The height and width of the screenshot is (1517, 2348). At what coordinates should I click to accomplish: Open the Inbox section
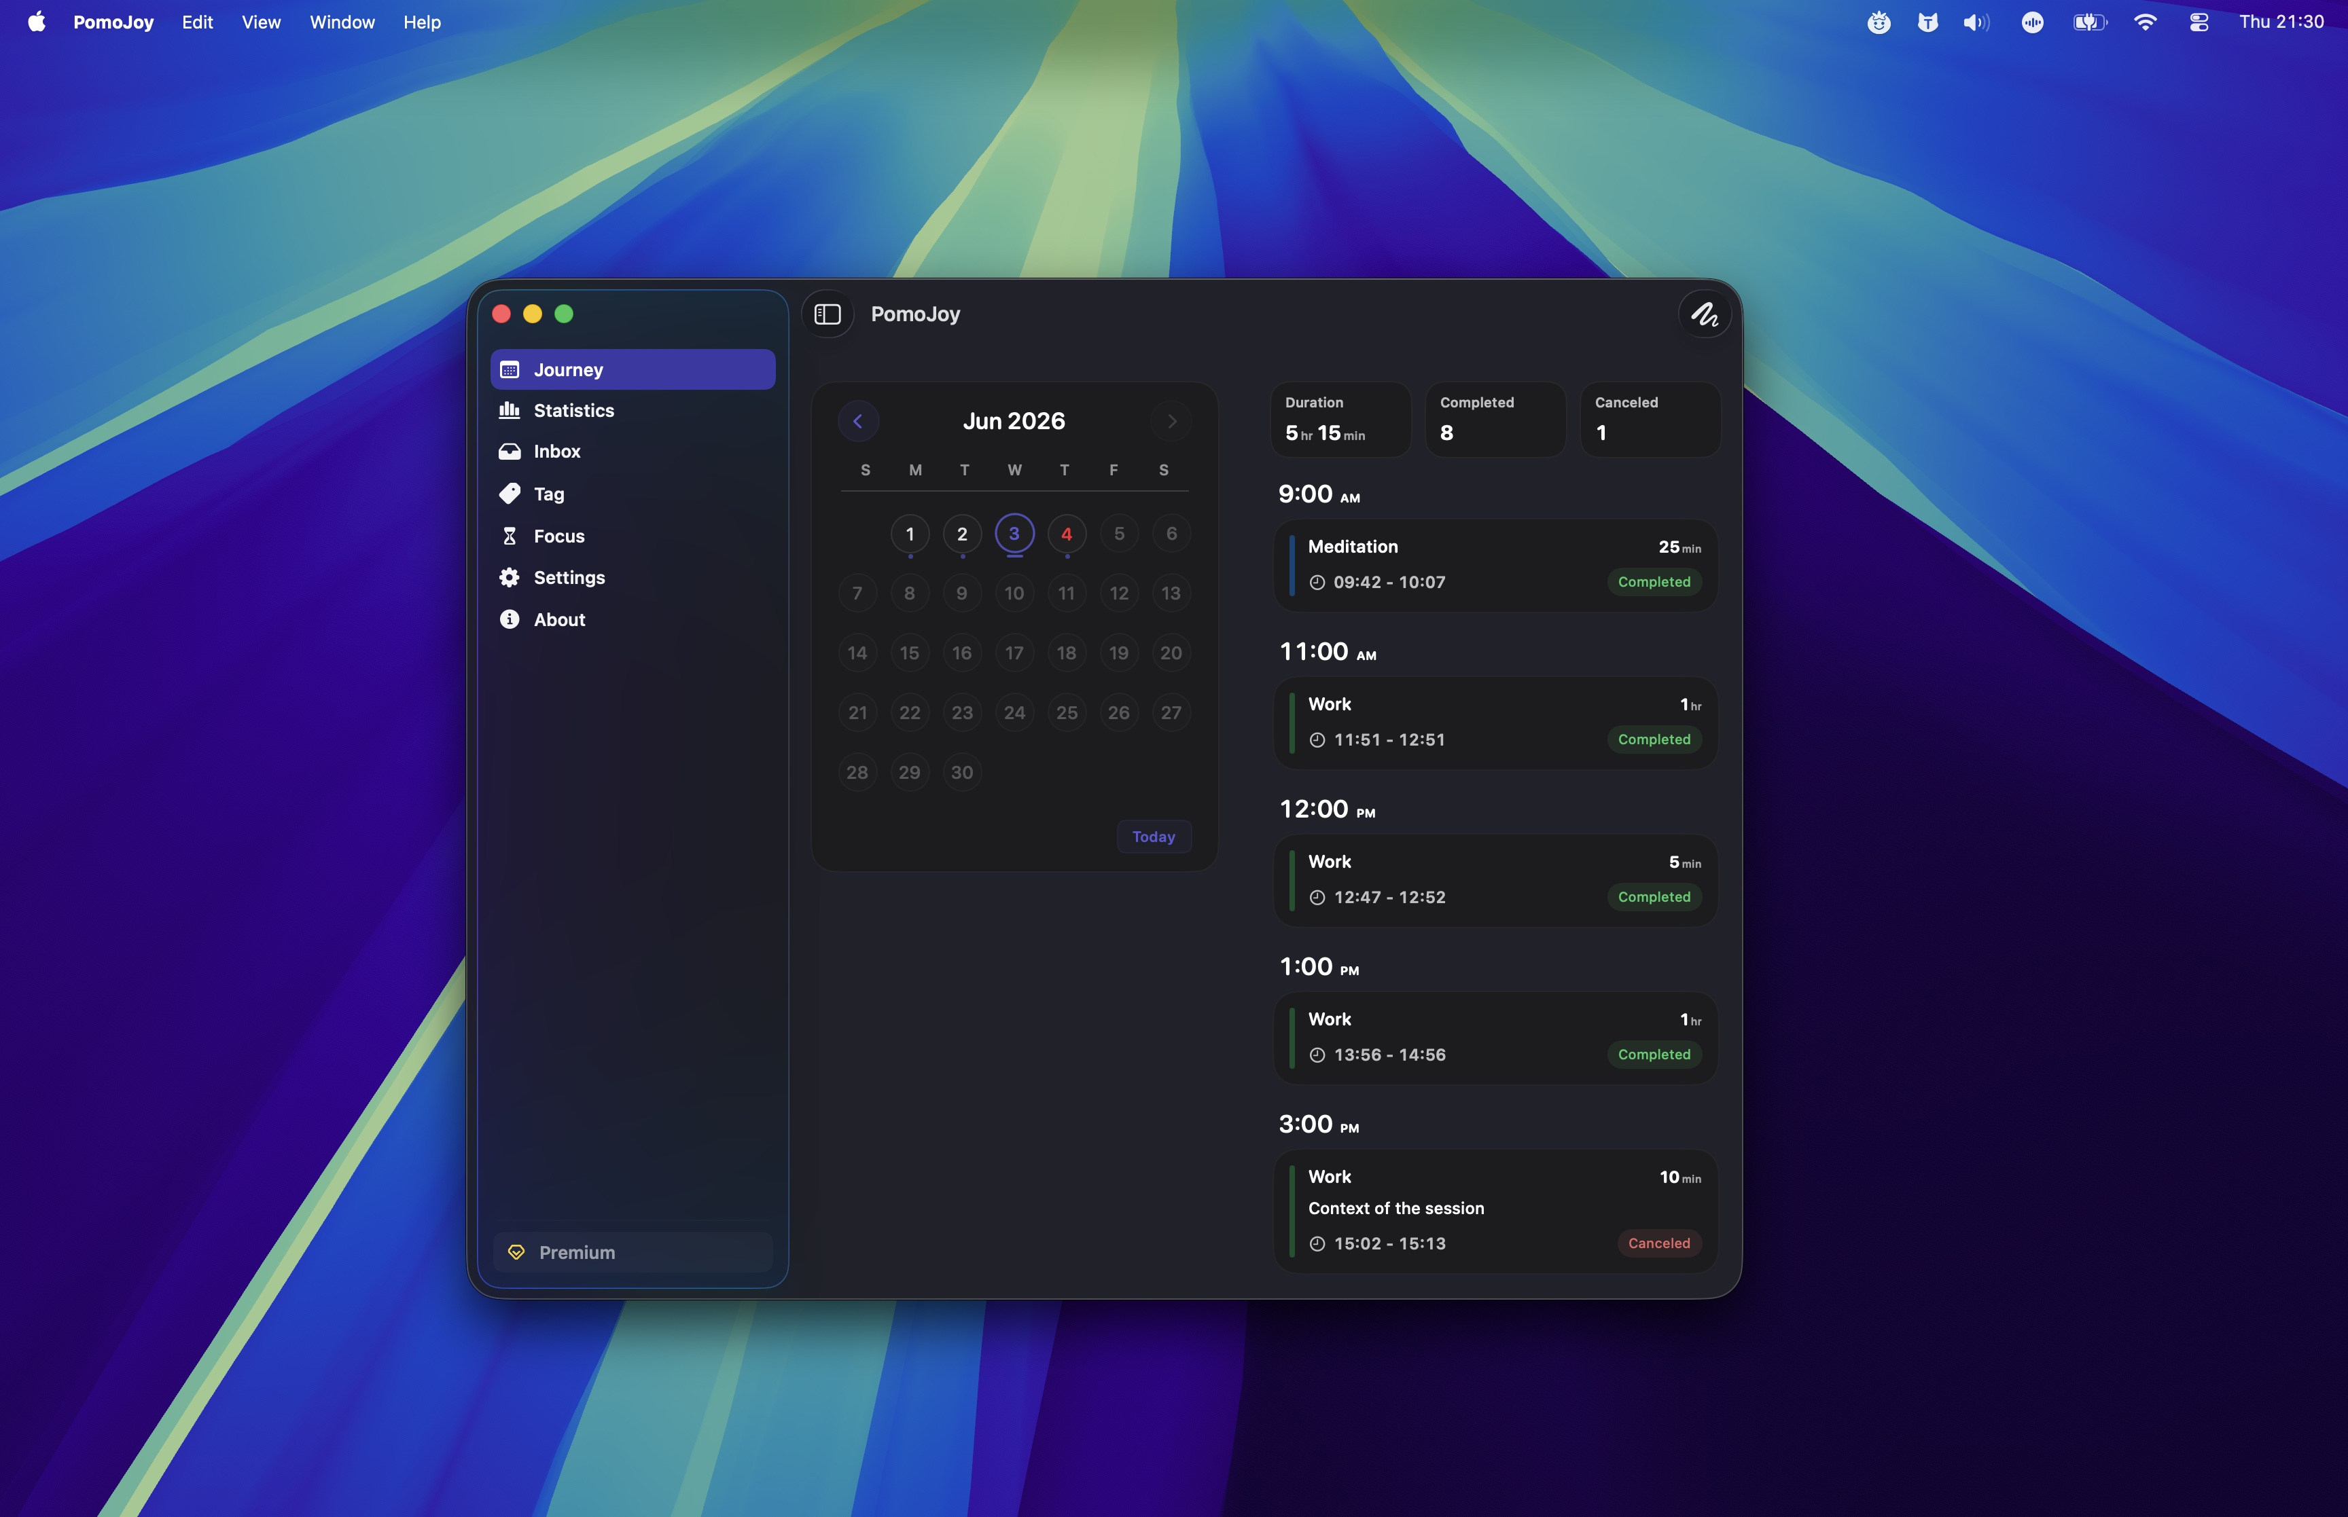(x=633, y=451)
